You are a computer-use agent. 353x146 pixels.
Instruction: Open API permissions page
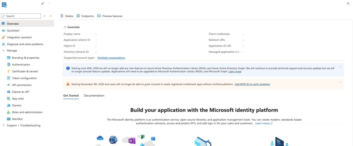click(22, 85)
